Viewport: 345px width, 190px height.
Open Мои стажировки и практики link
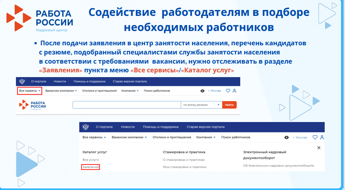pos(184,167)
